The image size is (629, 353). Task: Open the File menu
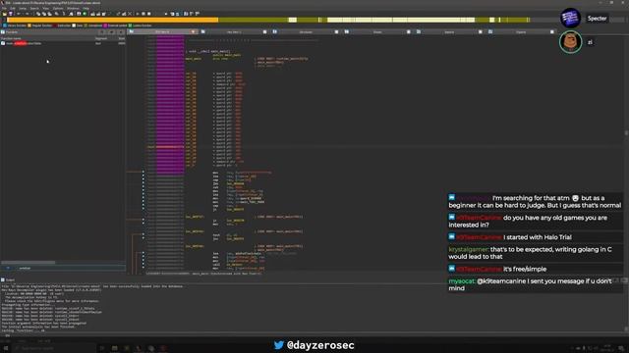point(4,9)
